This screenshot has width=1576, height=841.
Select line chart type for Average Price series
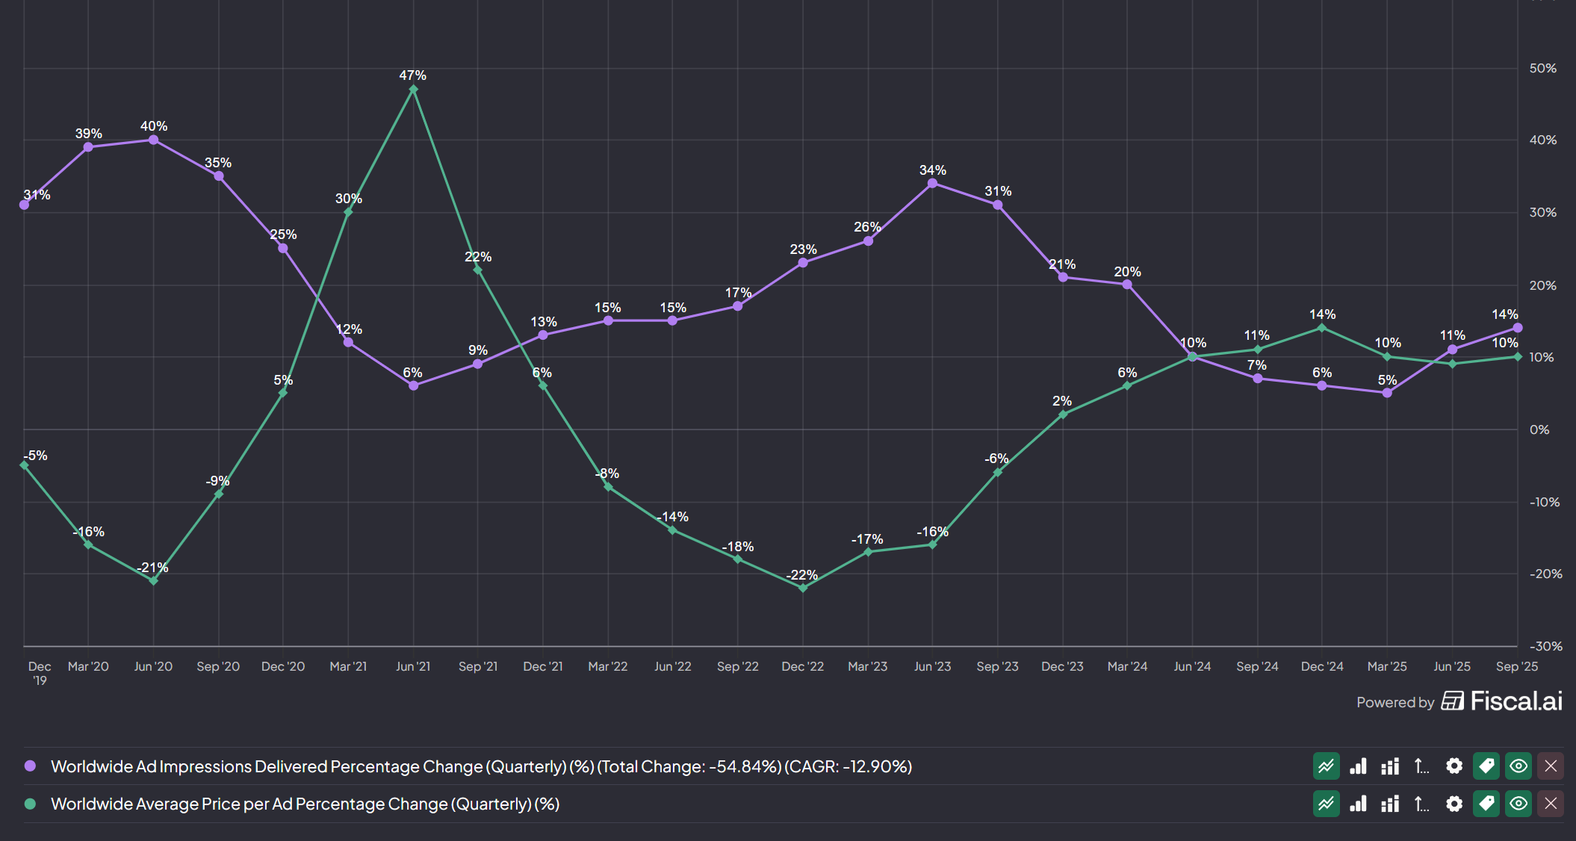point(1326,804)
